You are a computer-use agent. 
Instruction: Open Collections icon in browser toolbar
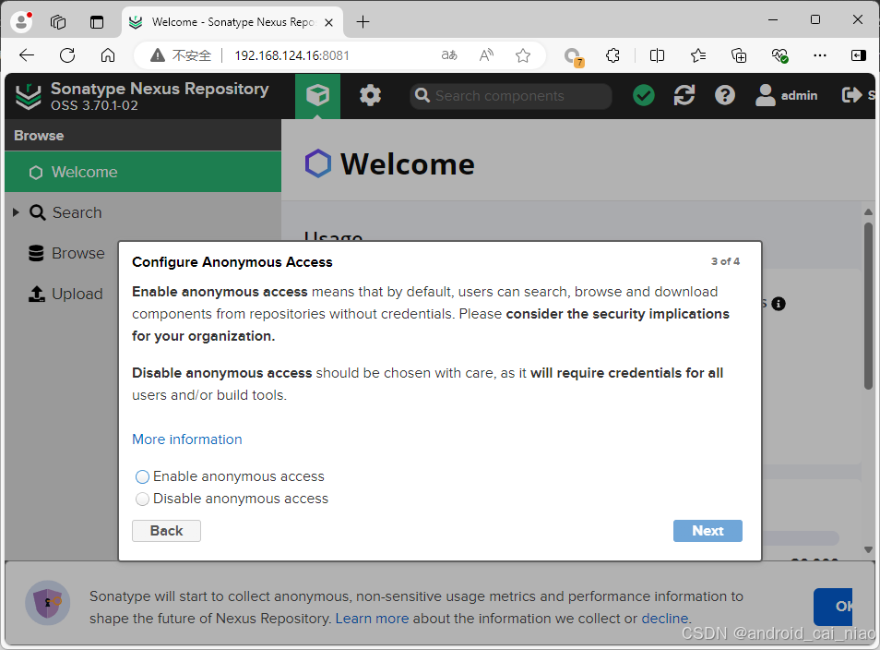pos(739,55)
